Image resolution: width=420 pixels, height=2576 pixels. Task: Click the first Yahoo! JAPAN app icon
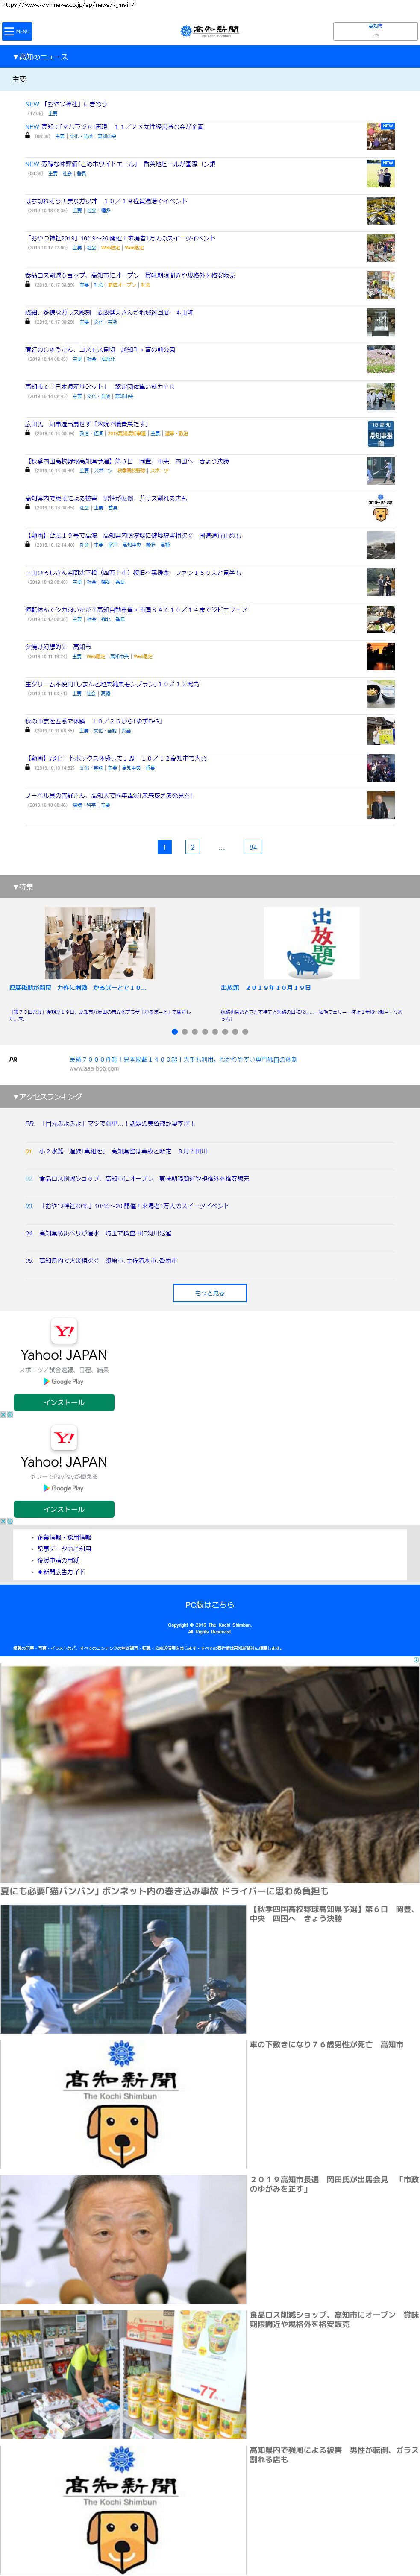pyautogui.click(x=64, y=1331)
